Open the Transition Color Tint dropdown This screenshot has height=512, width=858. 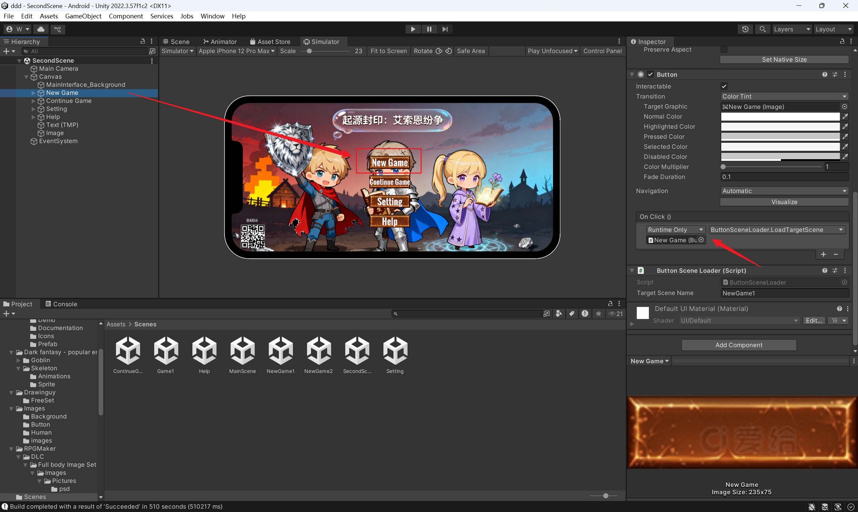click(x=785, y=97)
